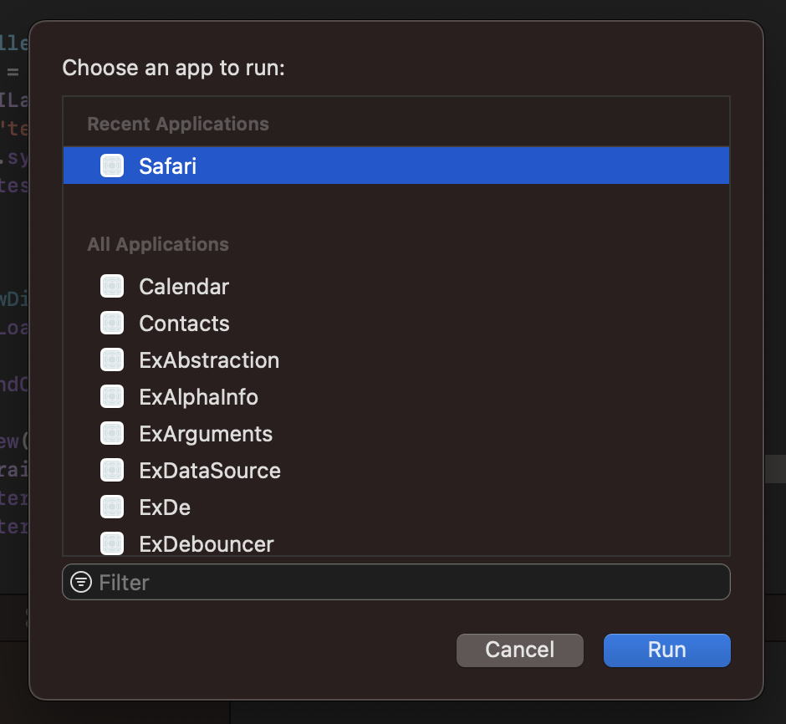Select the ExDe app entry
The image size is (786, 724).
pos(396,507)
